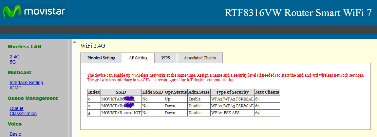Click the Queue Management sidebar heading

pos(33,98)
